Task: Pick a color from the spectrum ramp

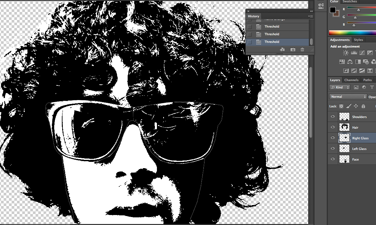Action: coord(352,33)
